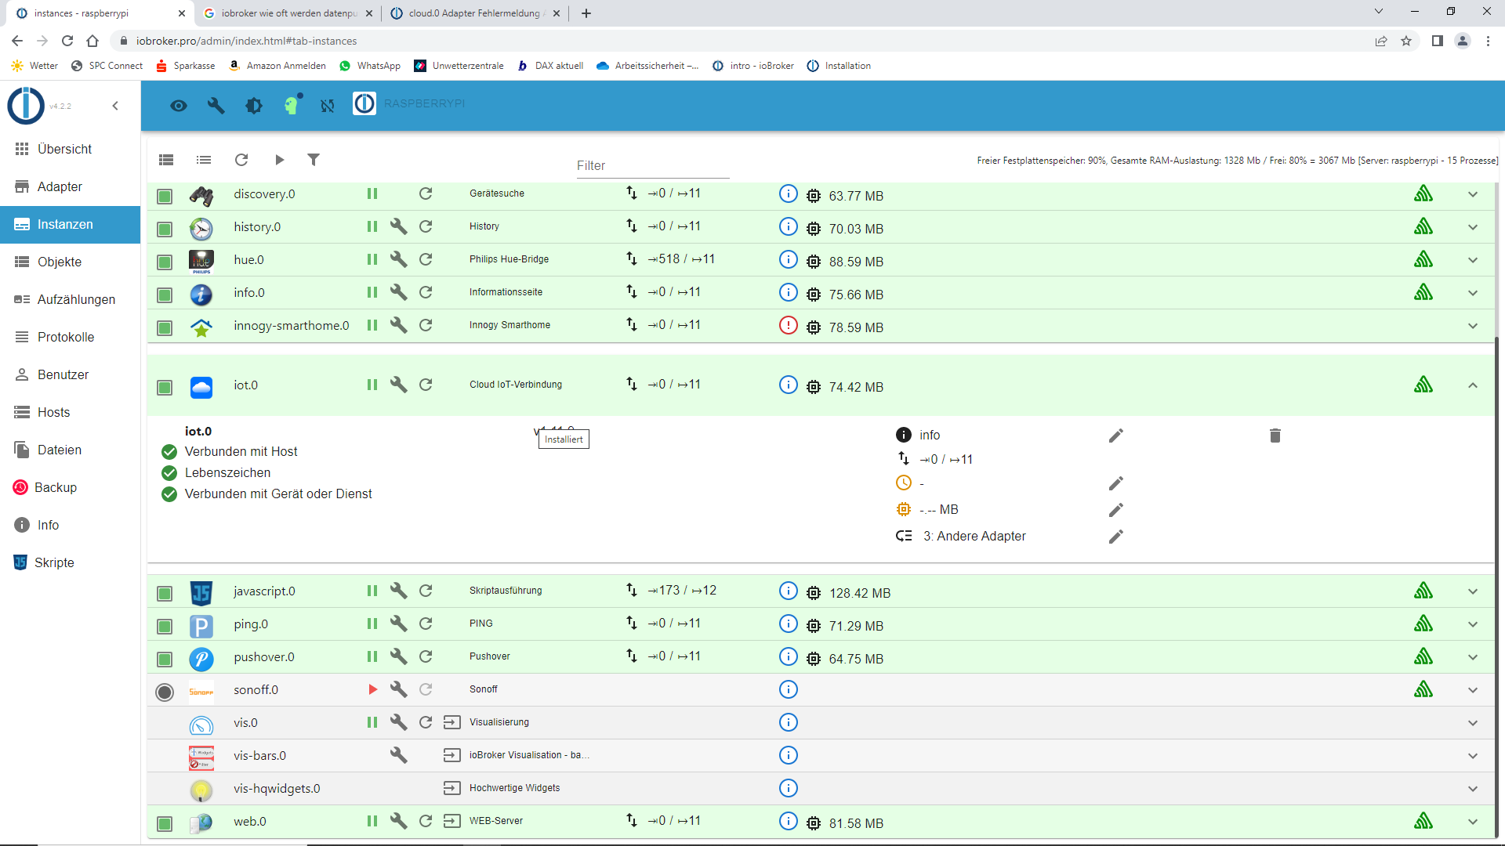Pause the ping.0 instance
This screenshot has width=1505, height=846.
[372, 624]
